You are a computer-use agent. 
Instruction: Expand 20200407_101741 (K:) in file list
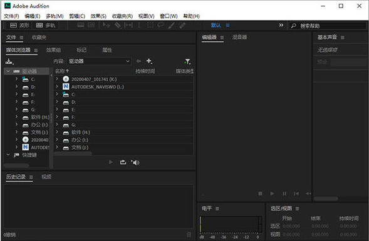point(57,79)
